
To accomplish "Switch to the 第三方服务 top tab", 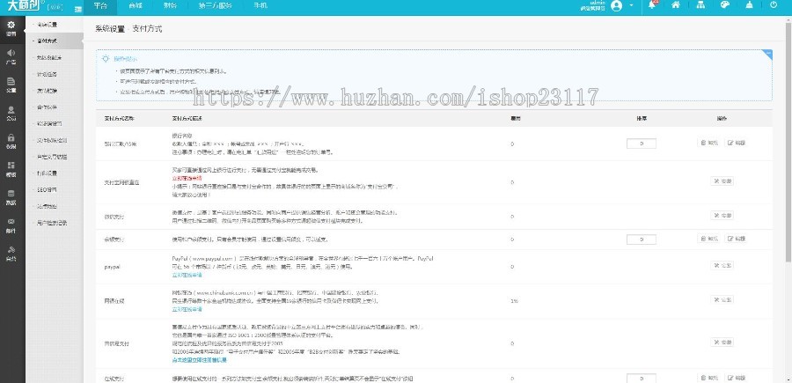I will [x=216, y=6].
